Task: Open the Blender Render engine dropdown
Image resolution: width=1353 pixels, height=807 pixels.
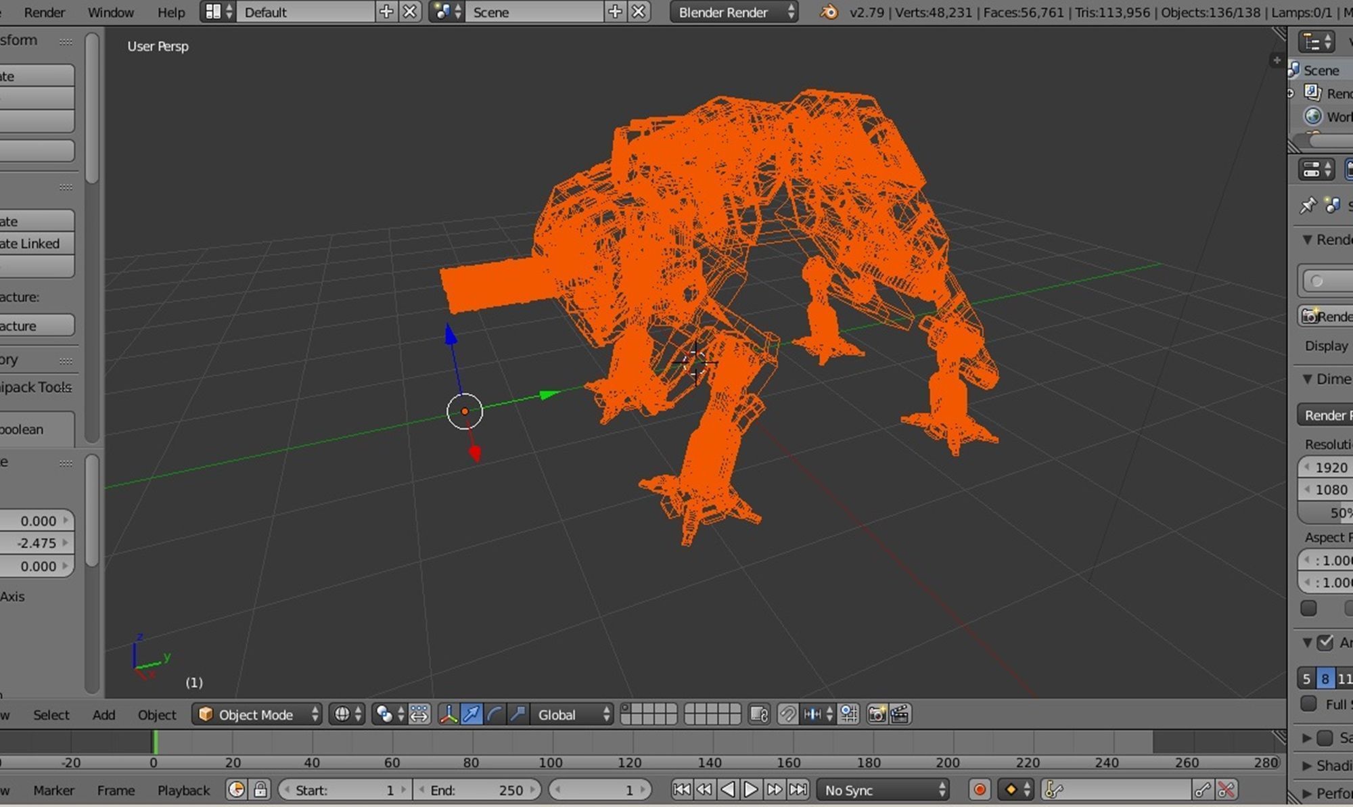Action: [x=734, y=12]
